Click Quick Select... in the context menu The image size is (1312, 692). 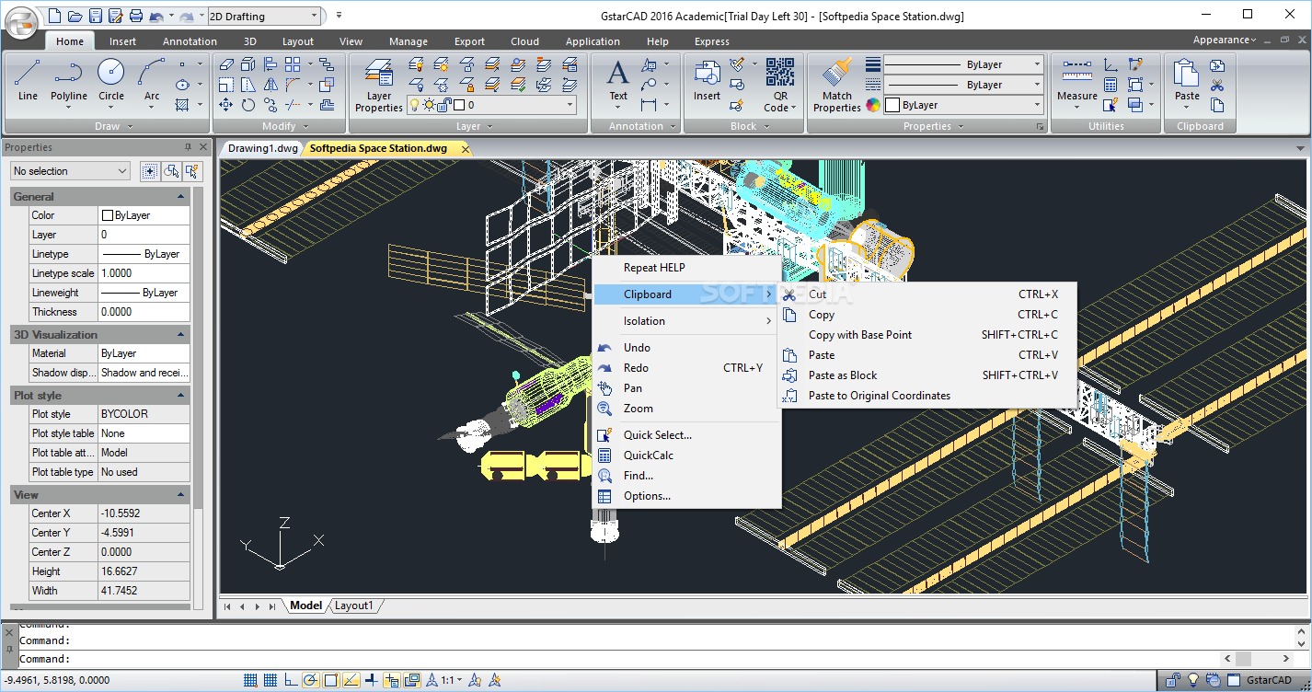(x=686, y=435)
